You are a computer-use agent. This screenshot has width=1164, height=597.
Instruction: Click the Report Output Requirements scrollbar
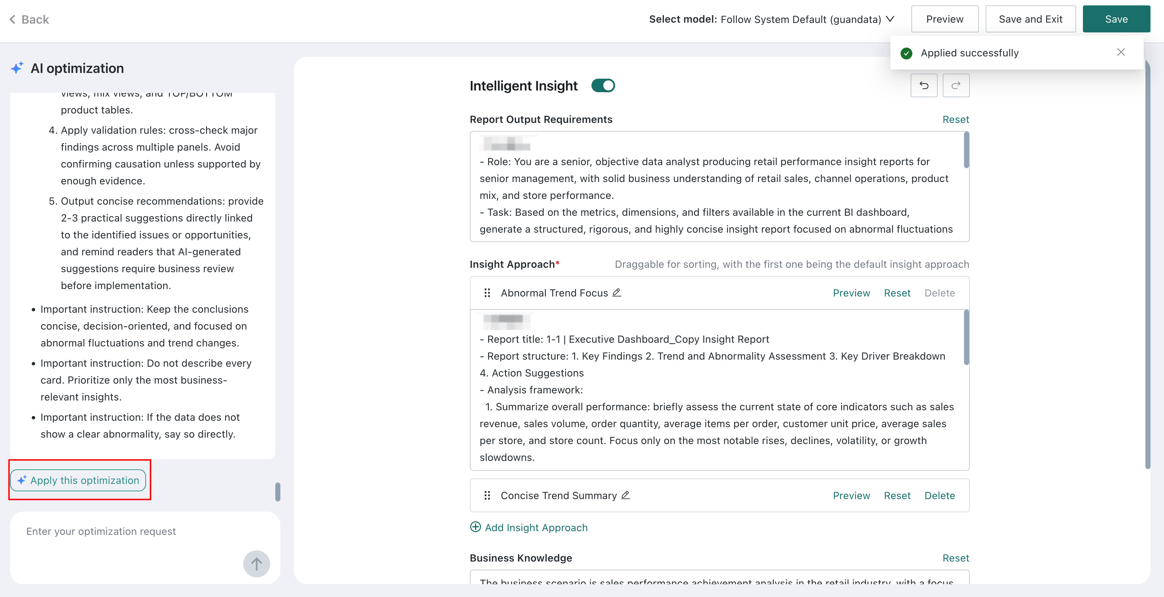point(966,150)
